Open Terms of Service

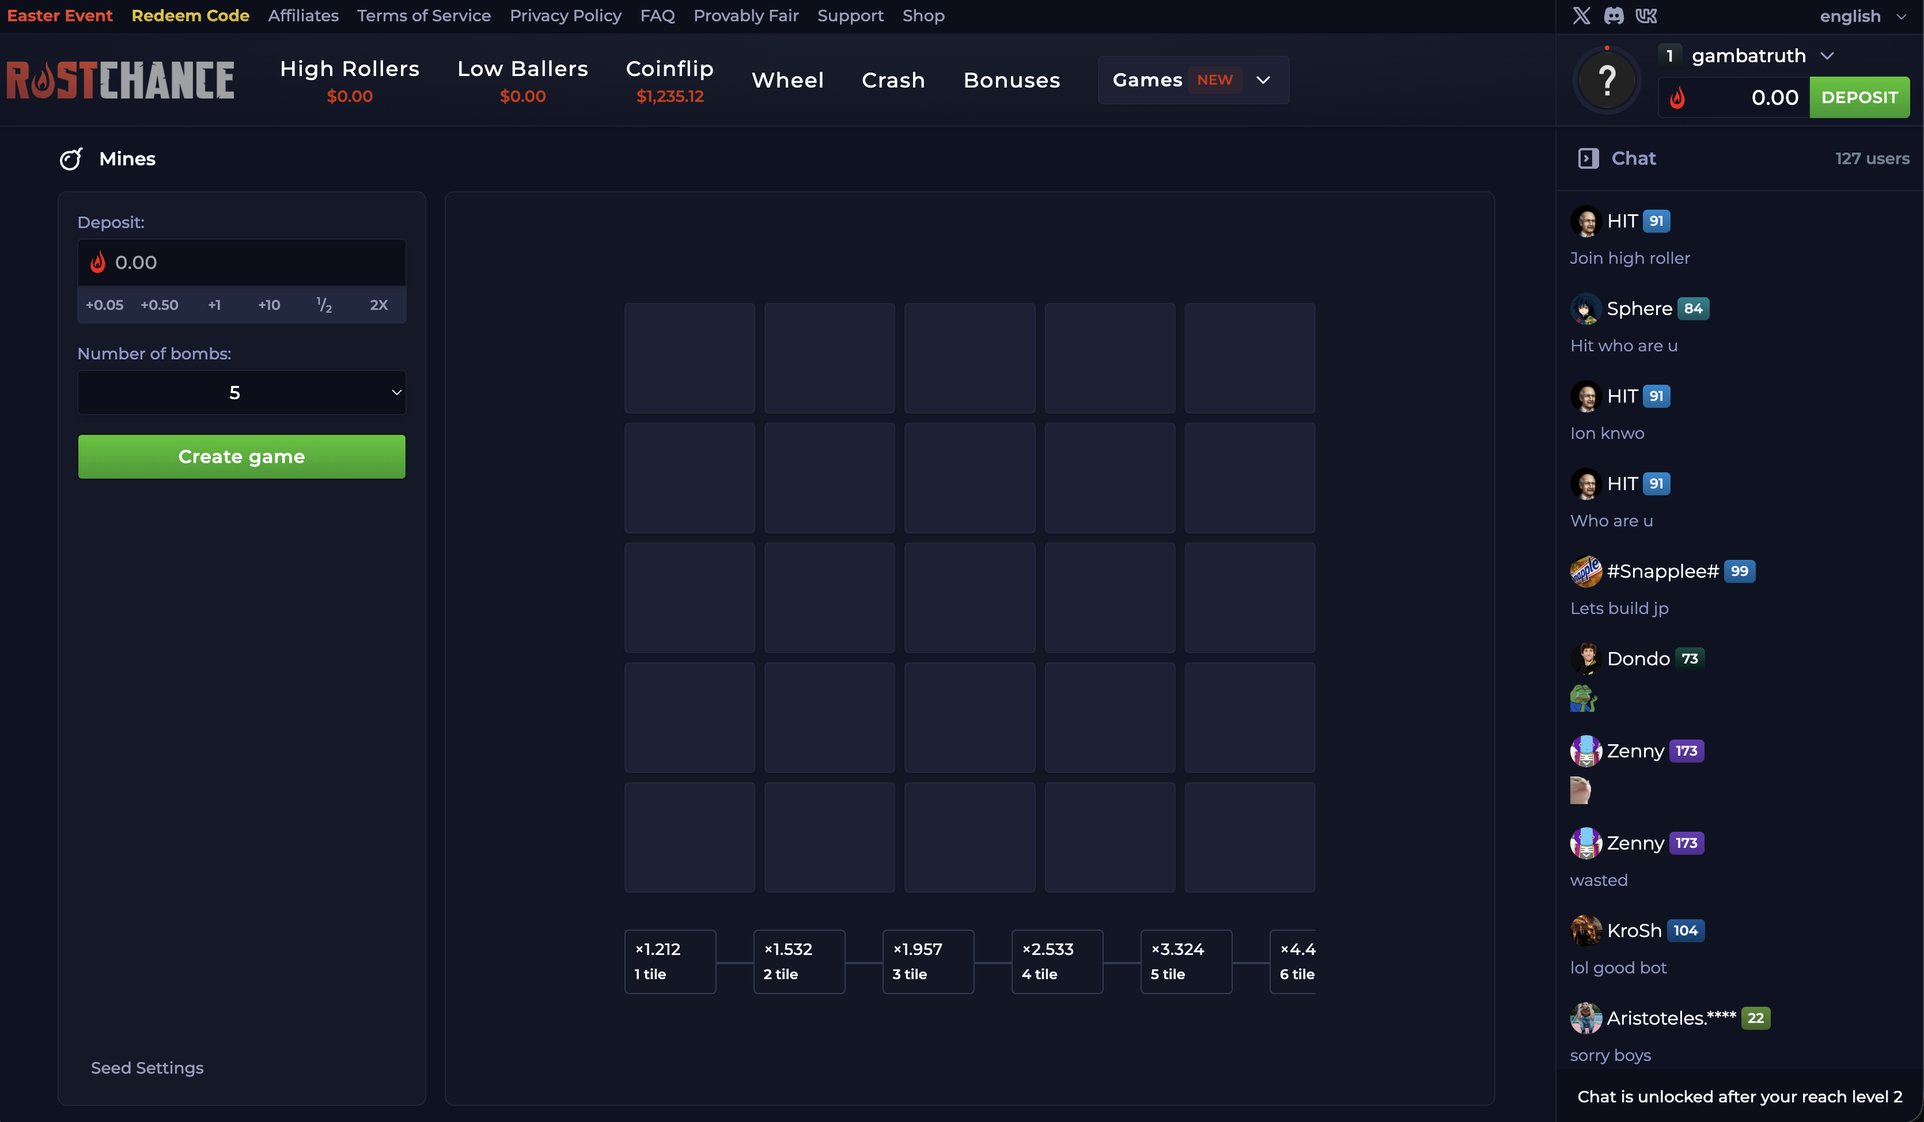[x=424, y=16]
